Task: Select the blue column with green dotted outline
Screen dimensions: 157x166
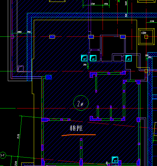Action: [48, 77]
